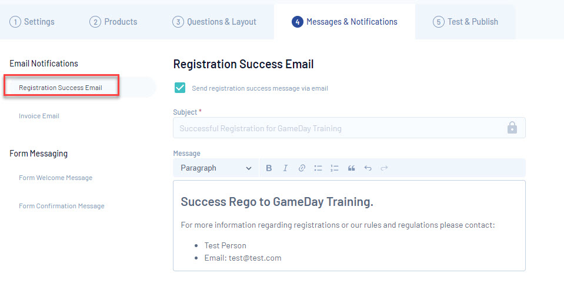Toggle bold formatting in message toolbar
Screen dimensions: 564x283
point(269,168)
